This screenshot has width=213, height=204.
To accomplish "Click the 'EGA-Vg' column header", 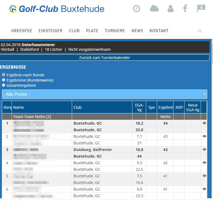I will pos(139,107).
